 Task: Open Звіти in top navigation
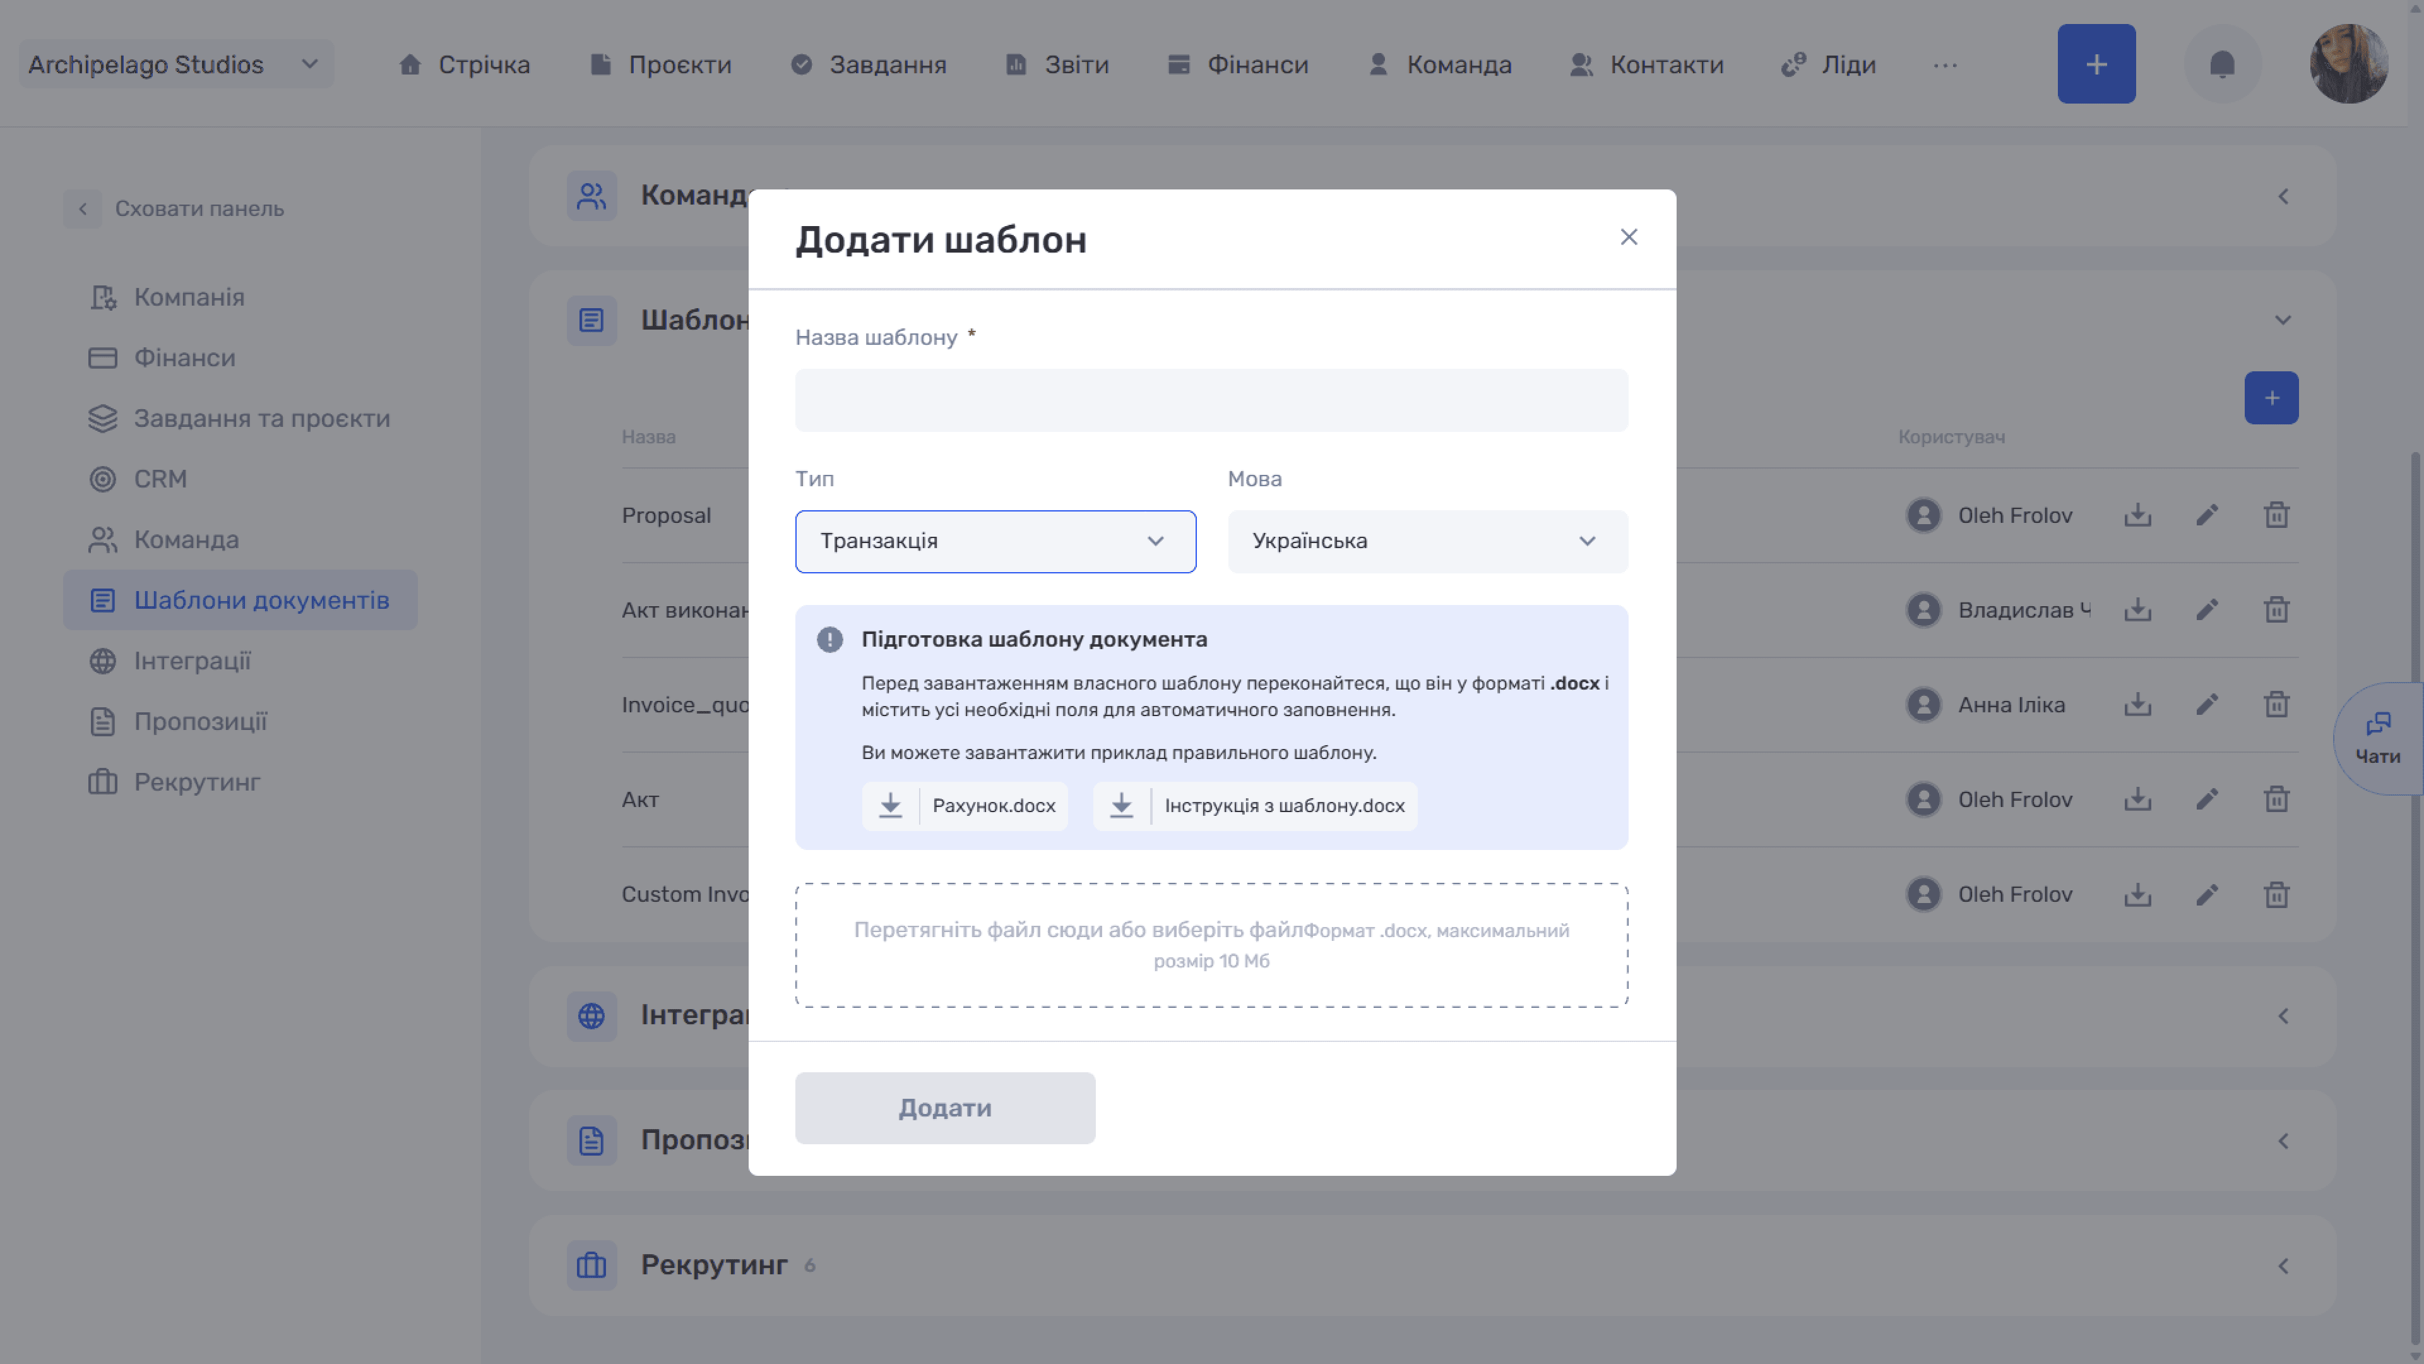pyautogui.click(x=1058, y=64)
